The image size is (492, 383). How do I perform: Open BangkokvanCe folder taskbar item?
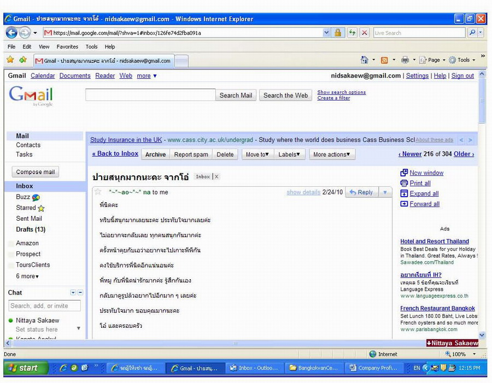(314, 368)
